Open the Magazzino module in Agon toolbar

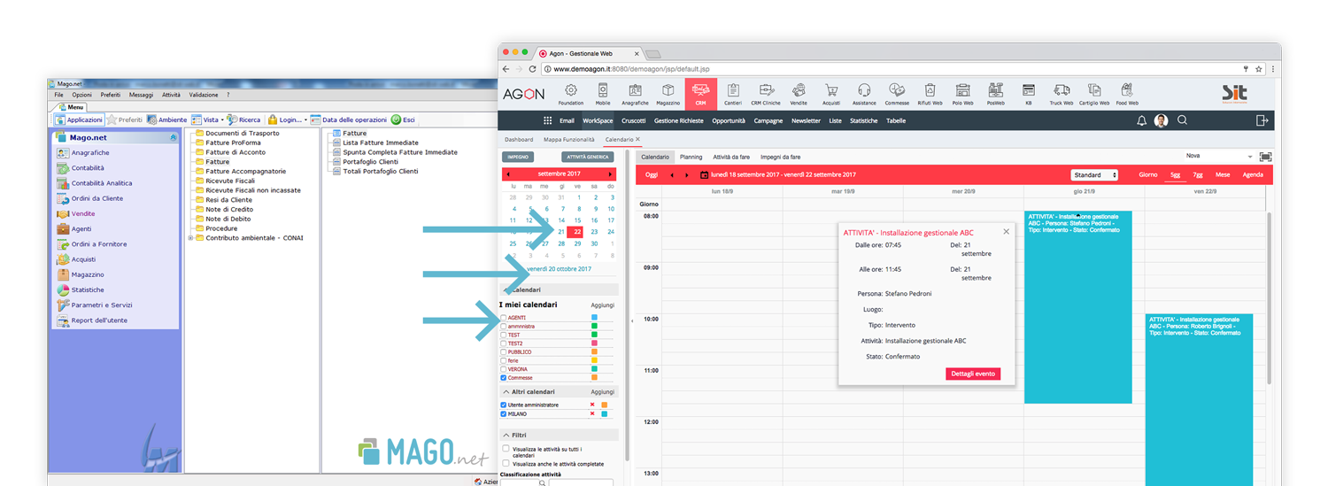click(x=668, y=93)
